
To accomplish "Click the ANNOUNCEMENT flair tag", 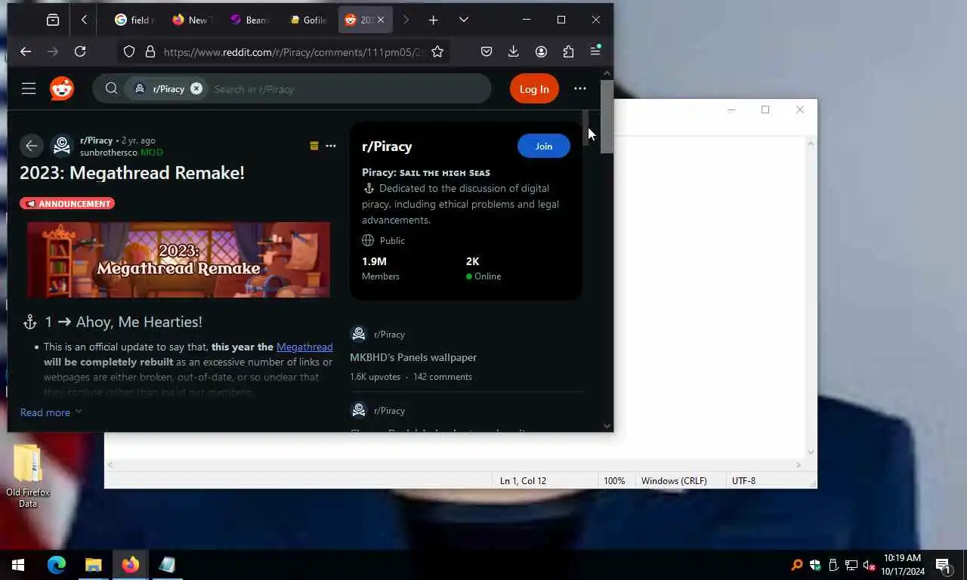I will (67, 204).
